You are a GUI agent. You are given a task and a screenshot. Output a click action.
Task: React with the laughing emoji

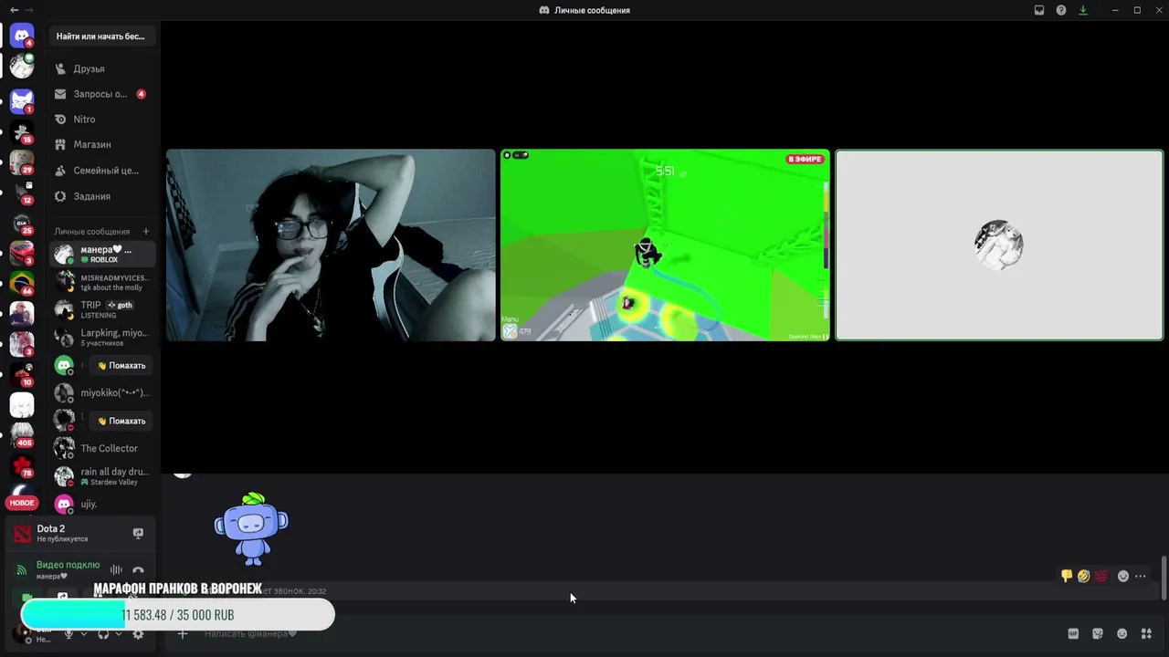click(x=1083, y=576)
